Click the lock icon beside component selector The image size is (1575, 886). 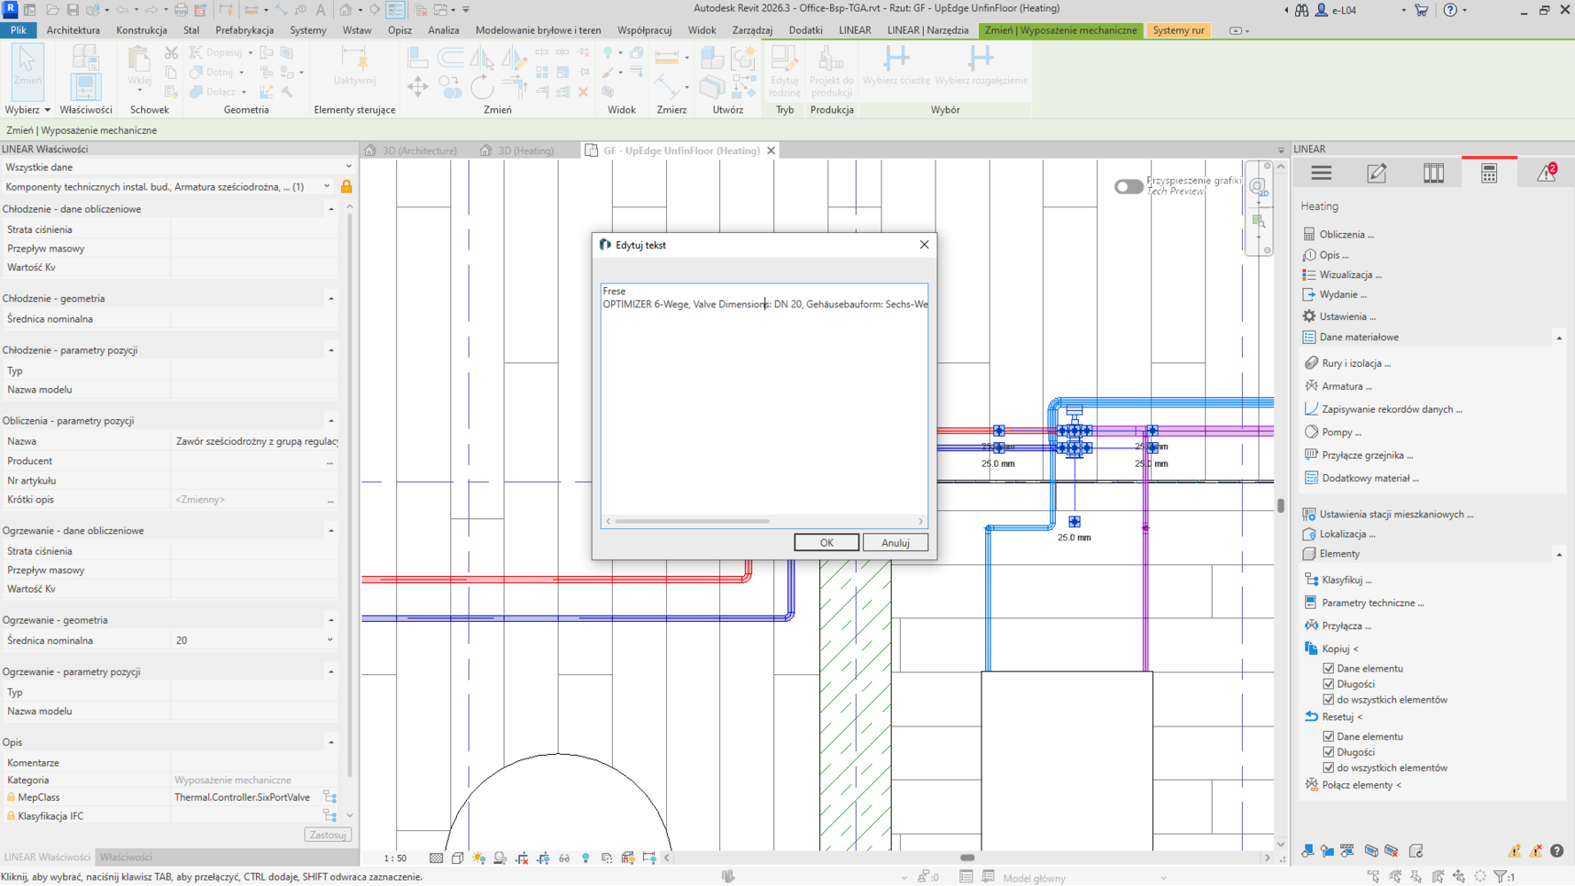[346, 187]
